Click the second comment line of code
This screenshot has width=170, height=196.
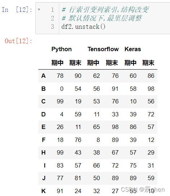102,18
